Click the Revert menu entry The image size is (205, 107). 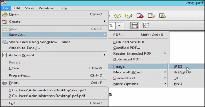(x=54, y=62)
